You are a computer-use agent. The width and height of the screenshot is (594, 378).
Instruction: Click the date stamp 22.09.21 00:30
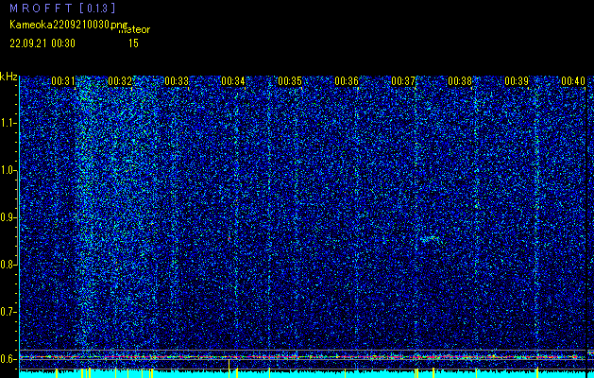pyautogui.click(x=42, y=43)
